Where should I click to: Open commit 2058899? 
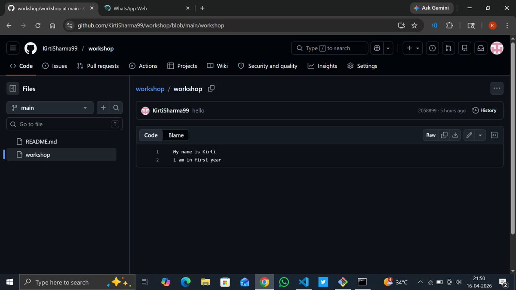pyautogui.click(x=427, y=110)
